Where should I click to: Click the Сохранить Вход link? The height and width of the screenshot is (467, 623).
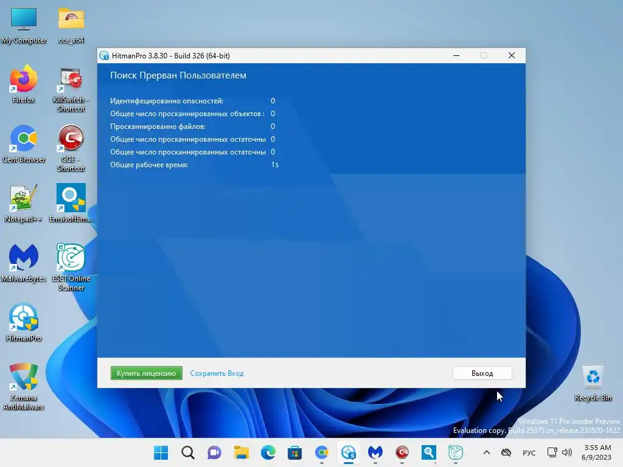coord(217,373)
